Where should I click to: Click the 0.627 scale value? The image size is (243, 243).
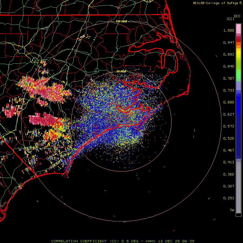tap(229, 114)
